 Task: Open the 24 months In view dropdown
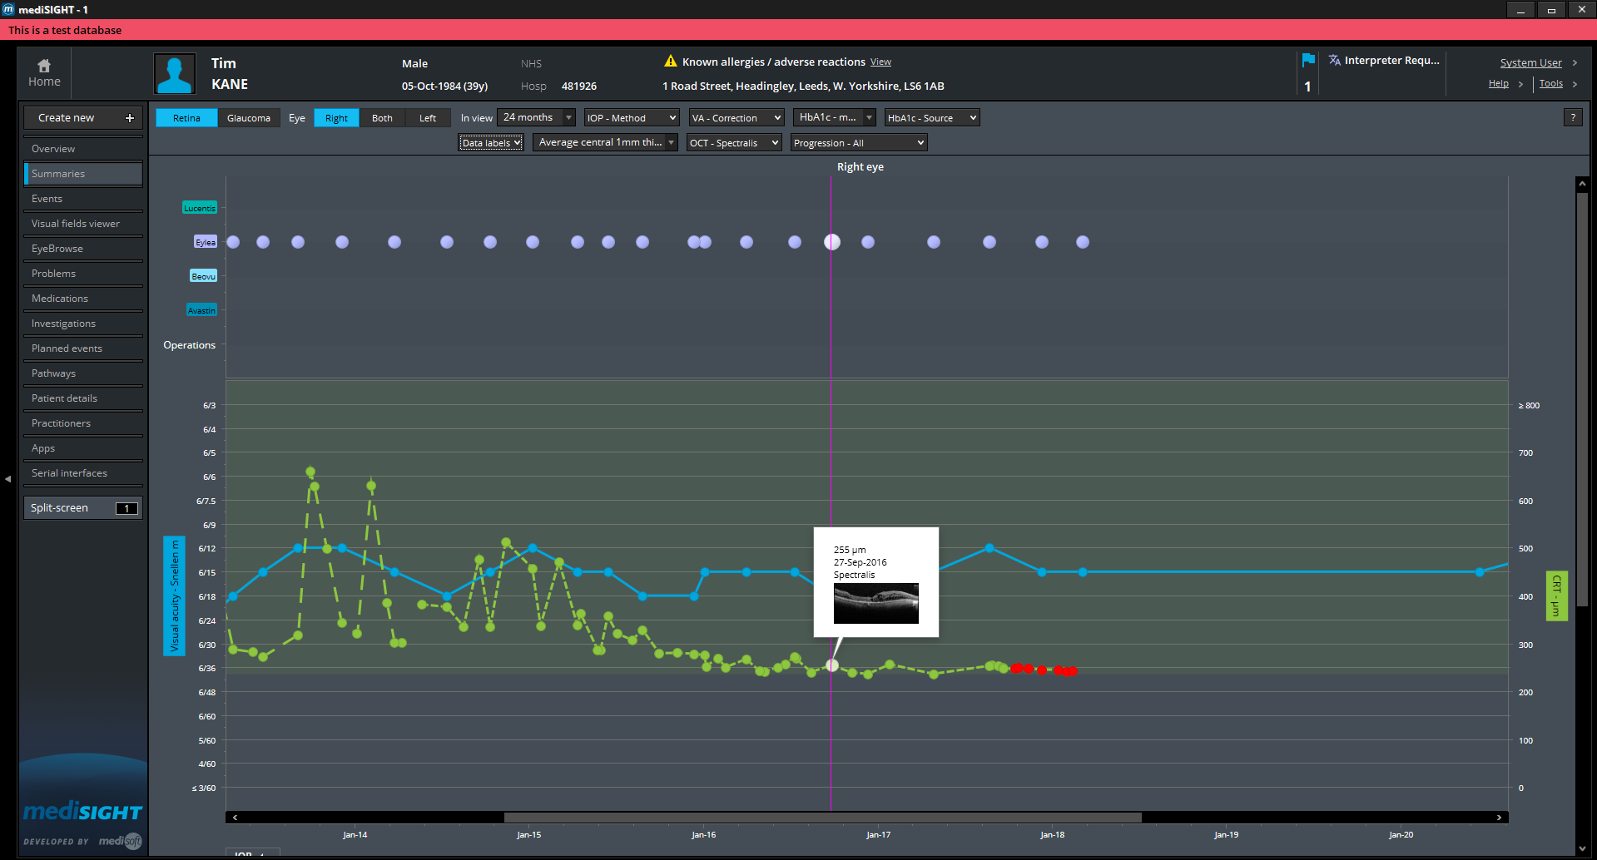tap(536, 117)
